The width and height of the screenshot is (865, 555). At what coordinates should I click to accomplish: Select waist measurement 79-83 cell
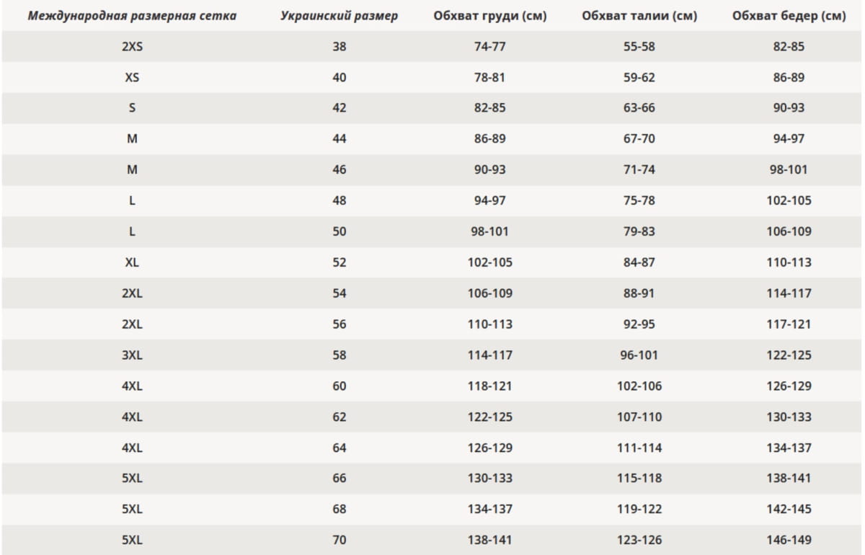[639, 231]
